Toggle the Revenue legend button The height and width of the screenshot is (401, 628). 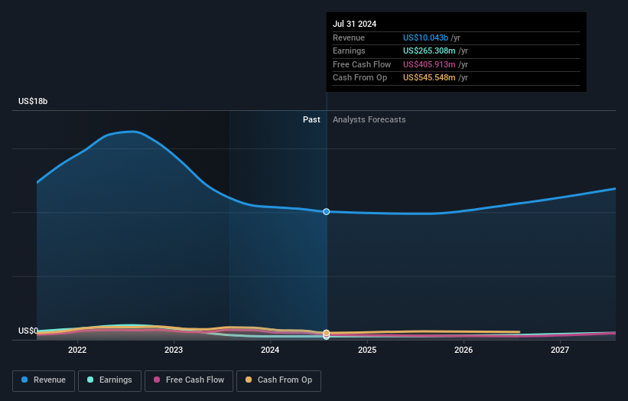pos(44,380)
